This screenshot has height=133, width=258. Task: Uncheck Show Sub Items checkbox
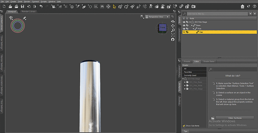point(184,126)
